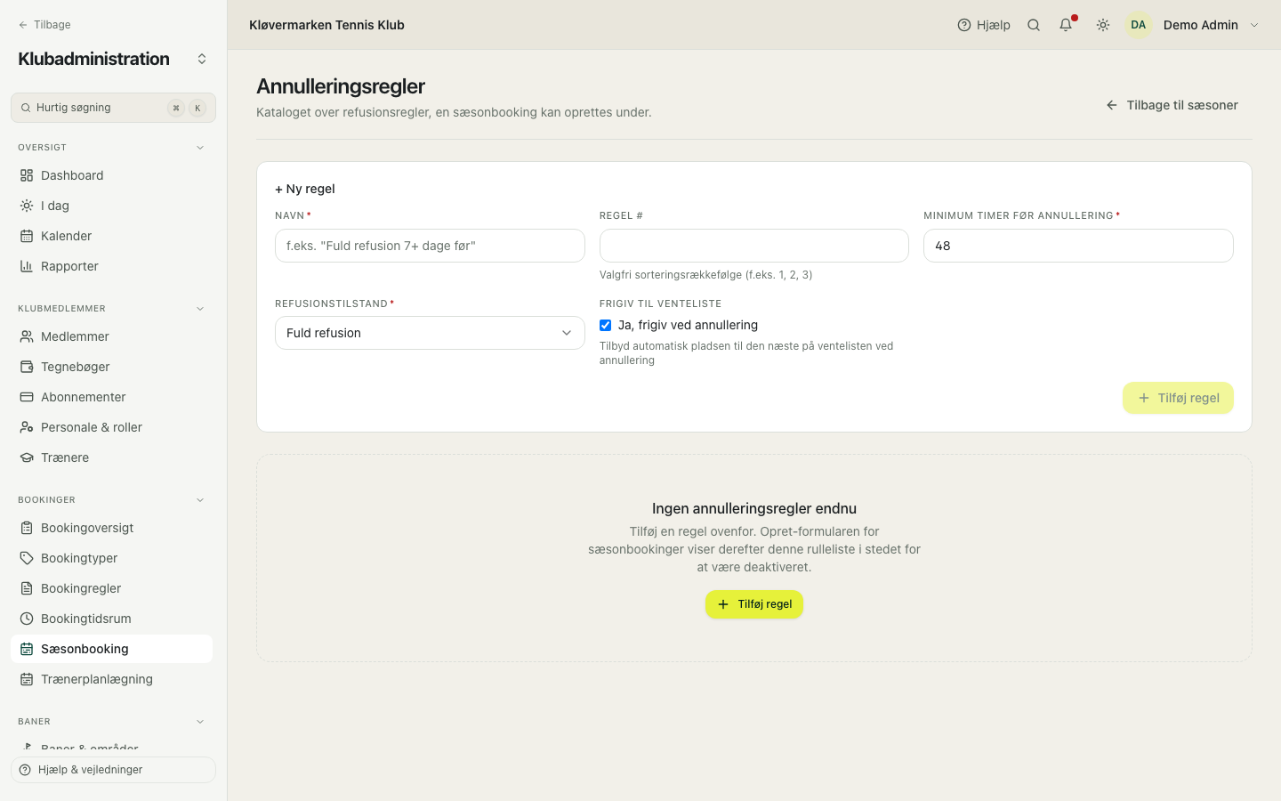Click the Tilføj regel button in the form
1281x801 pixels.
(1178, 398)
